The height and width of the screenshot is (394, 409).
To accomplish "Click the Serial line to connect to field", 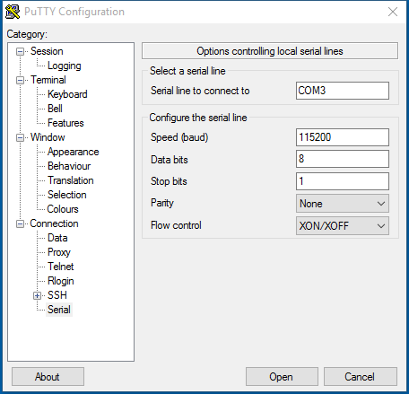I will pyautogui.click(x=343, y=91).
